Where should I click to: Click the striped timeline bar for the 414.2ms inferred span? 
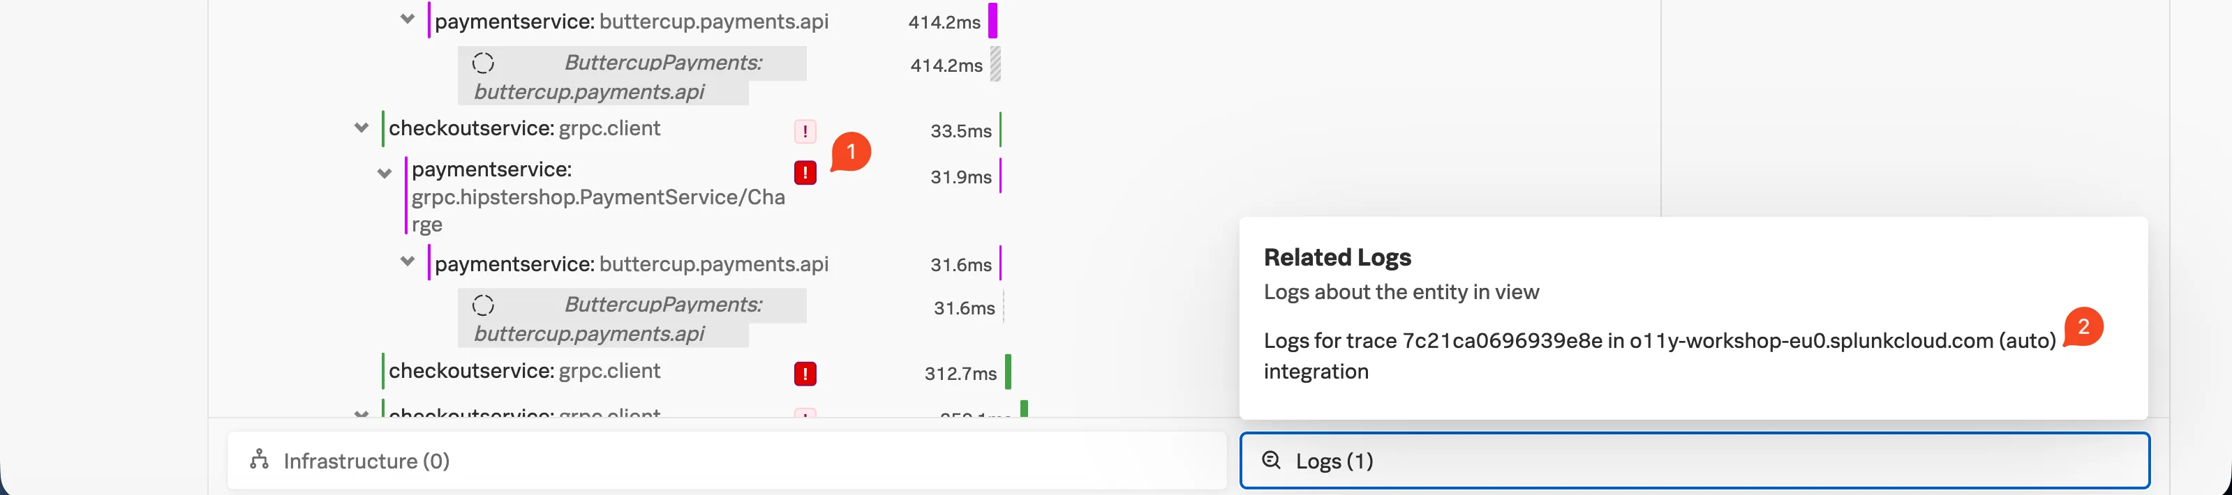(x=995, y=64)
